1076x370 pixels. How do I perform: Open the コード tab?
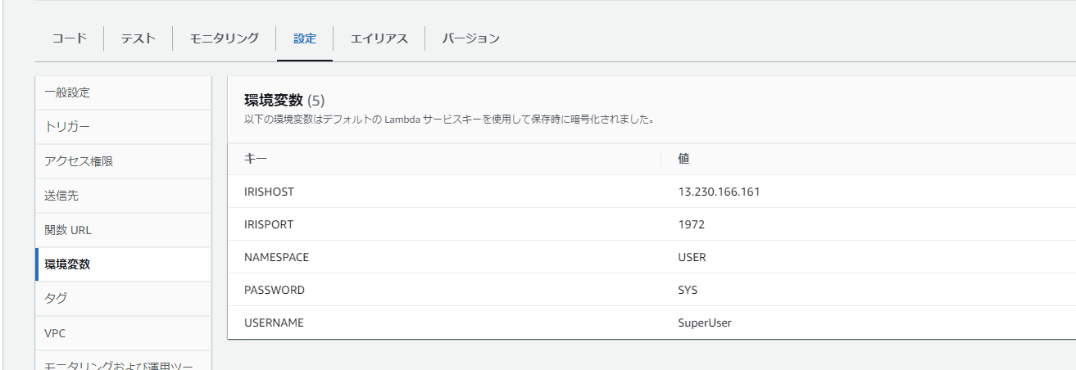coord(69,38)
